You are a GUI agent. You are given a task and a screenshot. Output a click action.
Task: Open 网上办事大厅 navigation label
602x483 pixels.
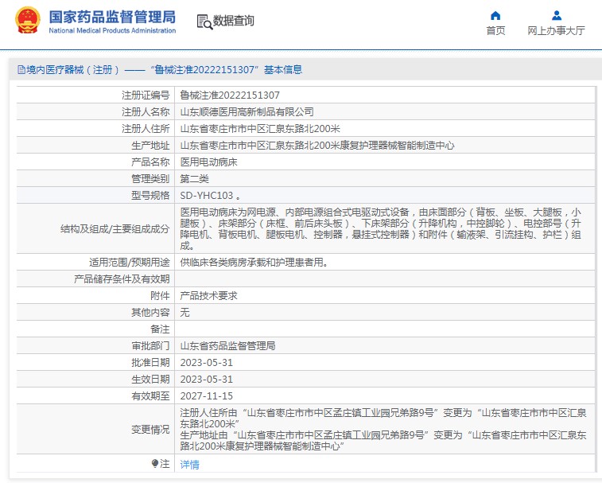pos(556,31)
